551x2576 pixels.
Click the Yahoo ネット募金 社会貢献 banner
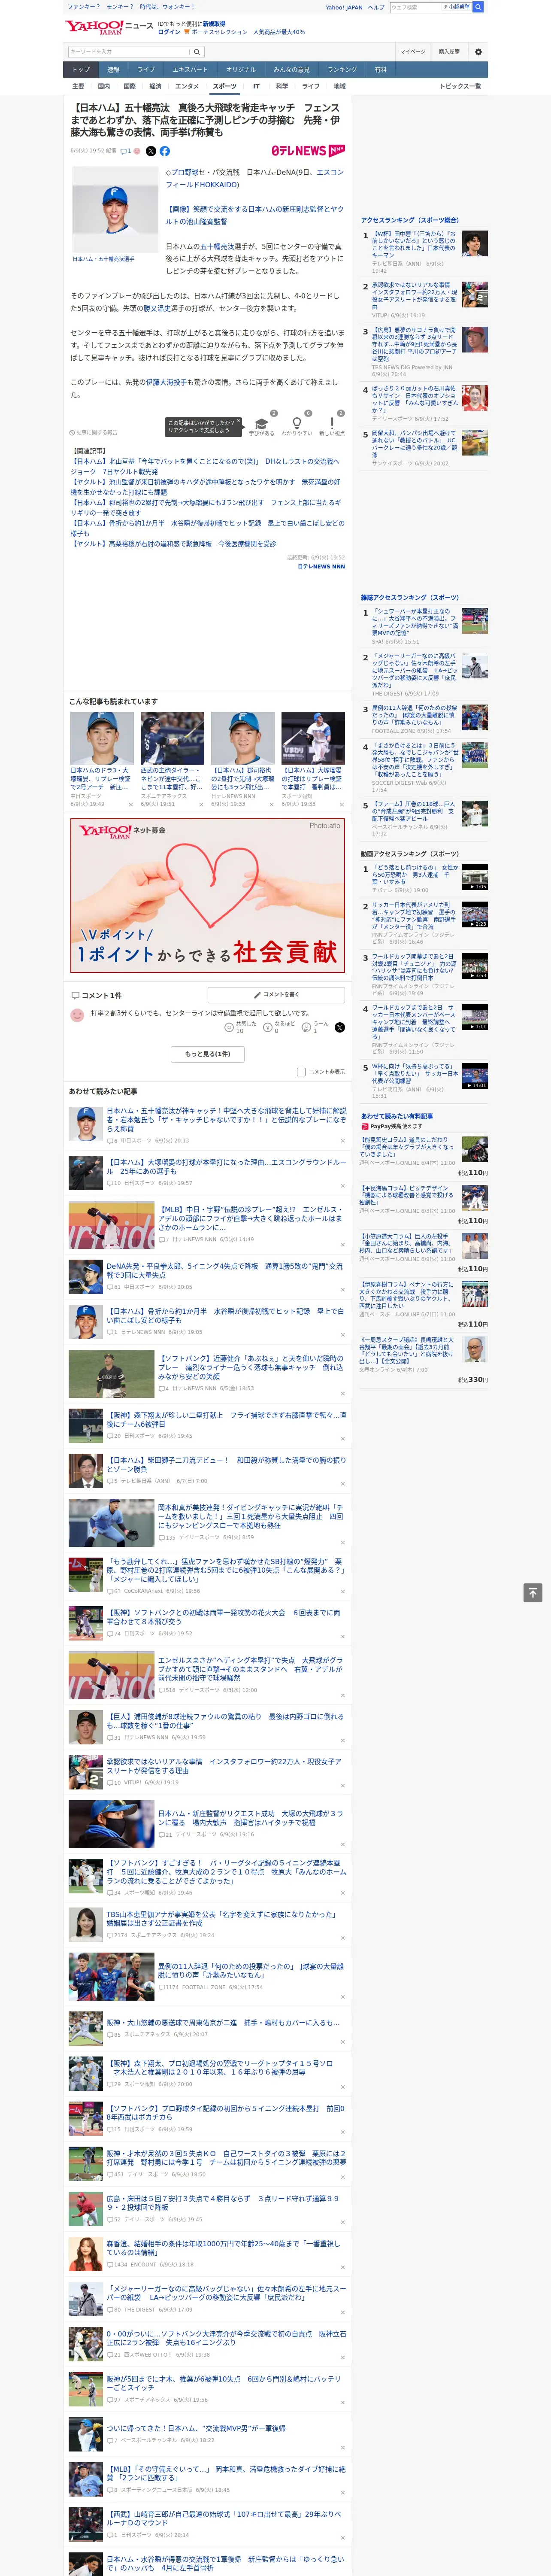pos(208,895)
